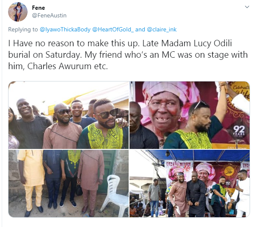
Task: Click the 'Replying to' label
Action: (x=23, y=30)
